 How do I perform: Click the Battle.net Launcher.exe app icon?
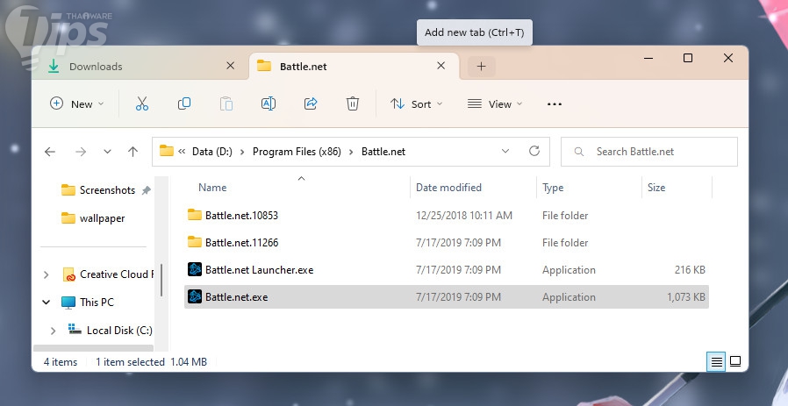tap(195, 270)
